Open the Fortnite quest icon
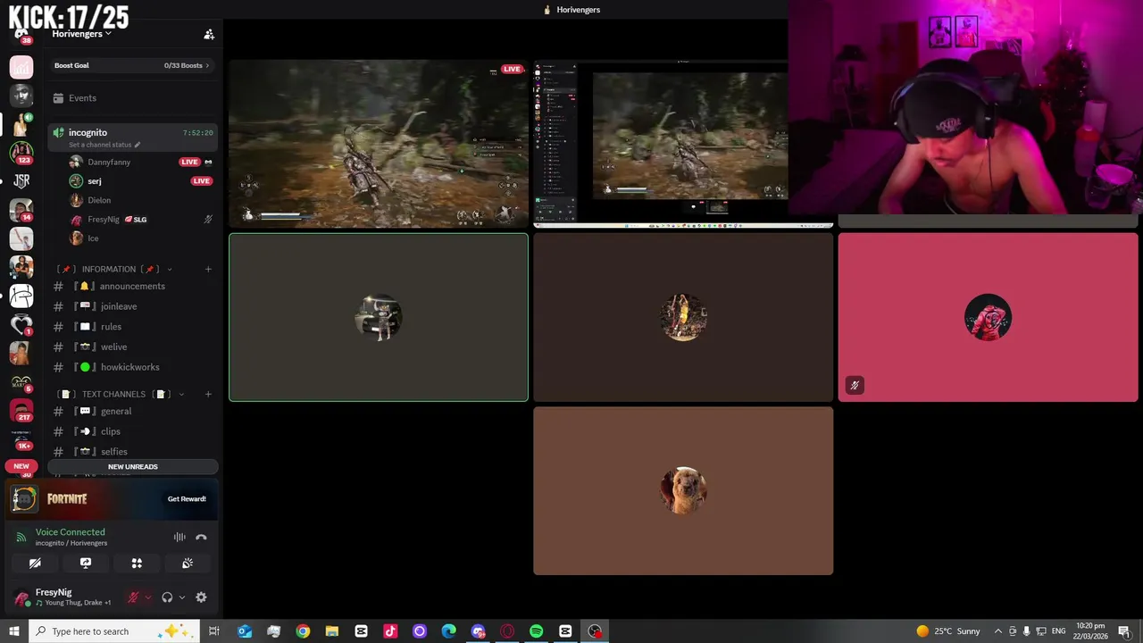 (x=24, y=499)
